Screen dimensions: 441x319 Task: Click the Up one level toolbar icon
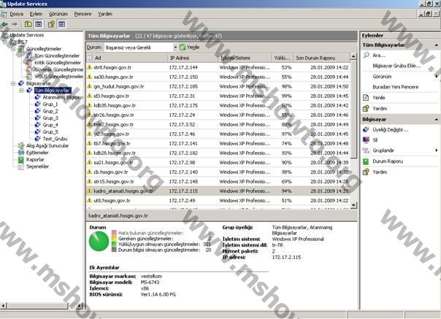[28, 24]
